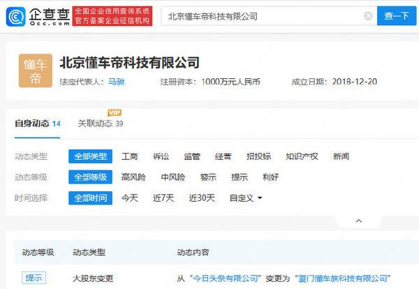Open 厦门懂车族科技有限公司 link
419x289 pixels.
[343, 279]
